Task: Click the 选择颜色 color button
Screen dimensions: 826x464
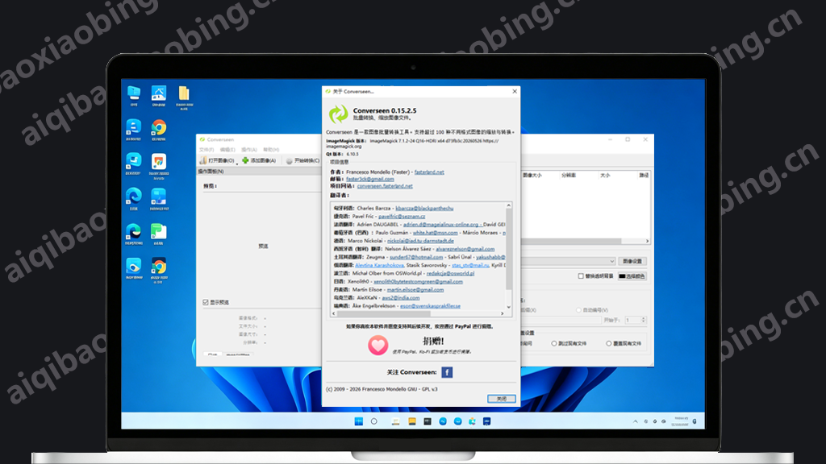Action: (x=632, y=276)
